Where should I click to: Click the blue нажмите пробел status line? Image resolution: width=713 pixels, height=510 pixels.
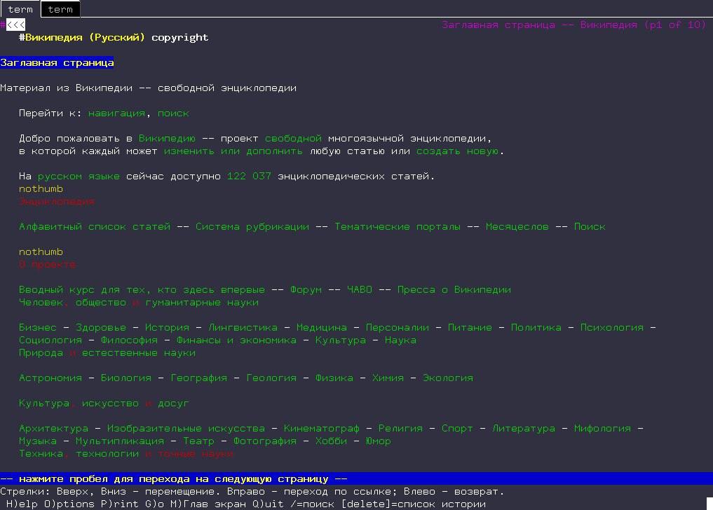[356, 478]
